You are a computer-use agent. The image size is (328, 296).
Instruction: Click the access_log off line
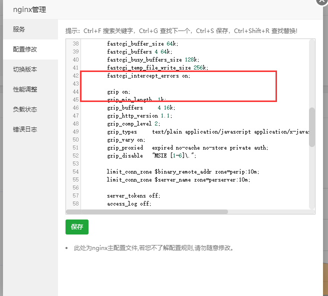pyautogui.click(x=129, y=203)
